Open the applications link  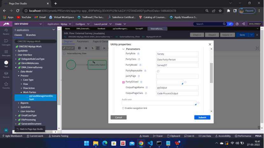(23, 30)
